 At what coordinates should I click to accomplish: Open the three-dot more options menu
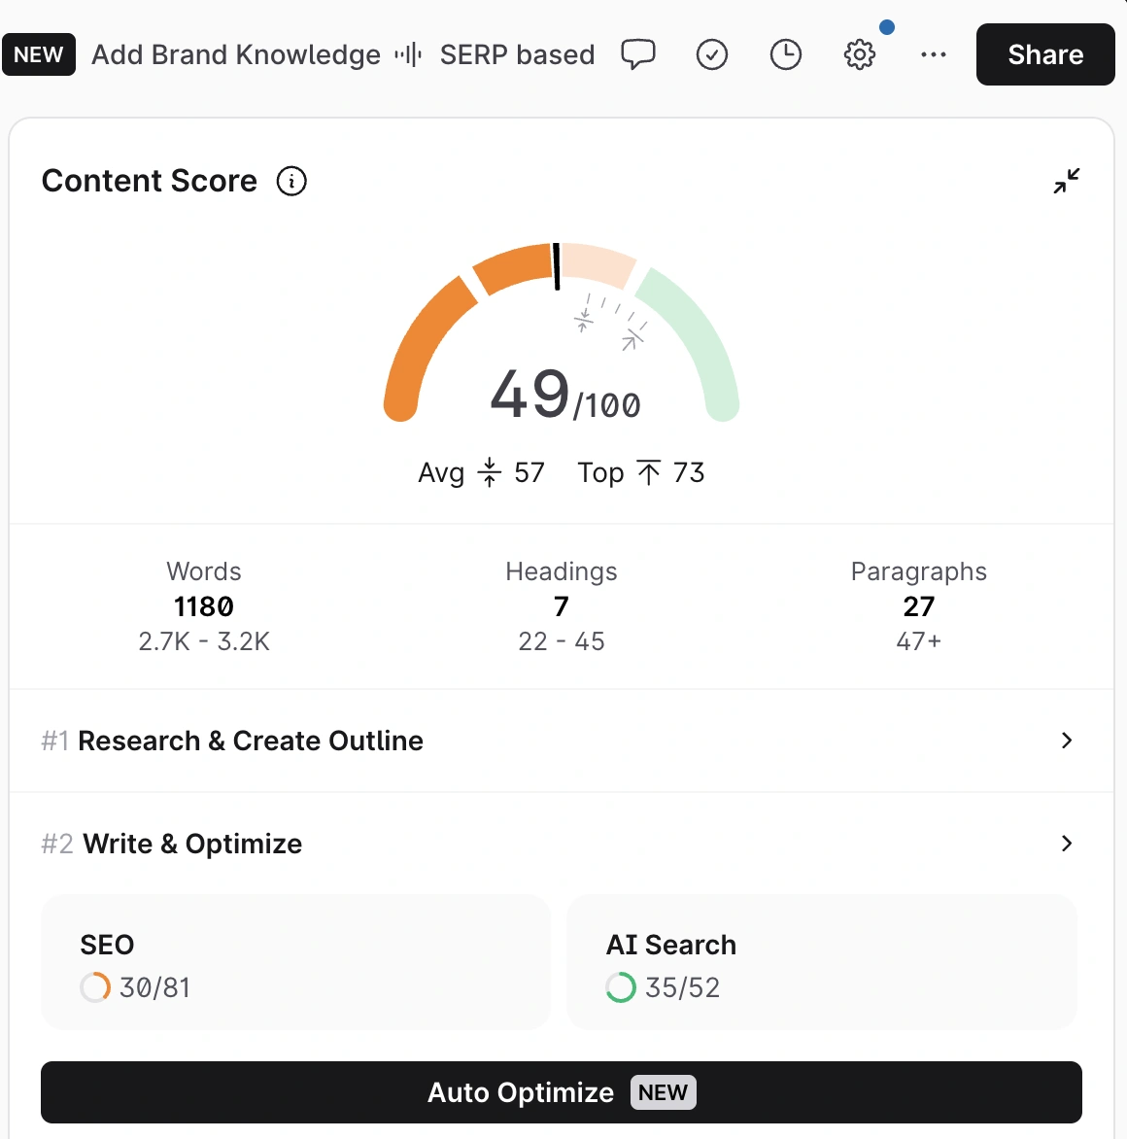click(x=934, y=54)
